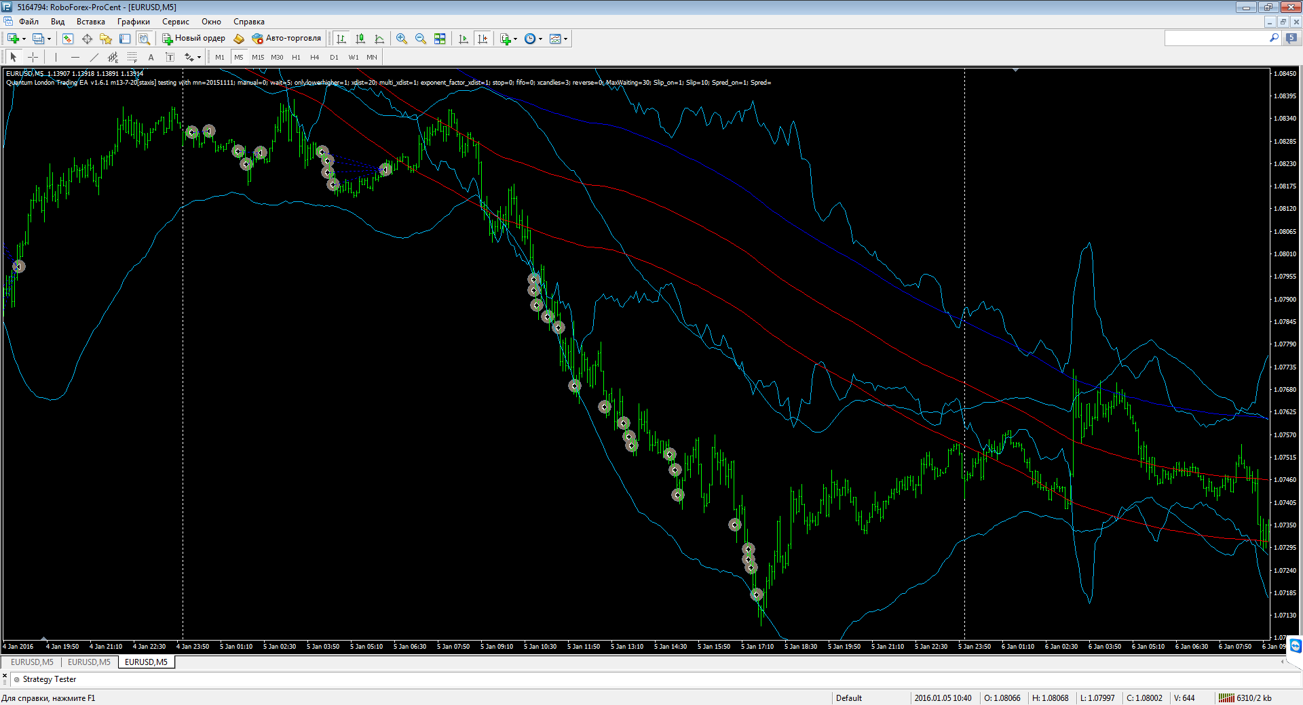Switch timeframe to W1
The height and width of the screenshot is (705, 1303).
tap(354, 57)
